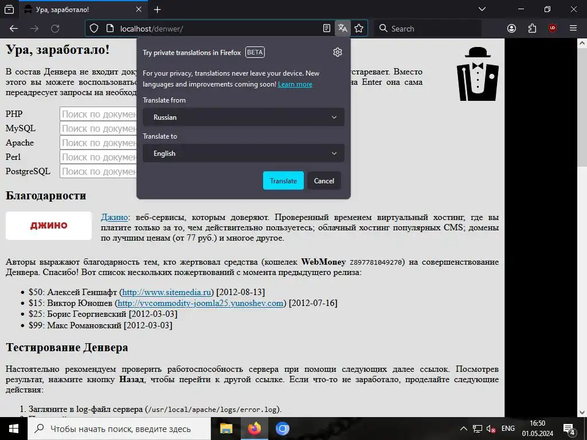The width and height of the screenshot is (587, 440).
Task: Open Windows Start menu
Action: coord(14,429)
